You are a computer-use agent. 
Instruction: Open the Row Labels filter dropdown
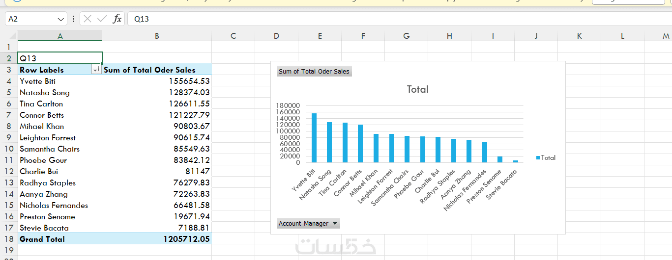(97, 70)
